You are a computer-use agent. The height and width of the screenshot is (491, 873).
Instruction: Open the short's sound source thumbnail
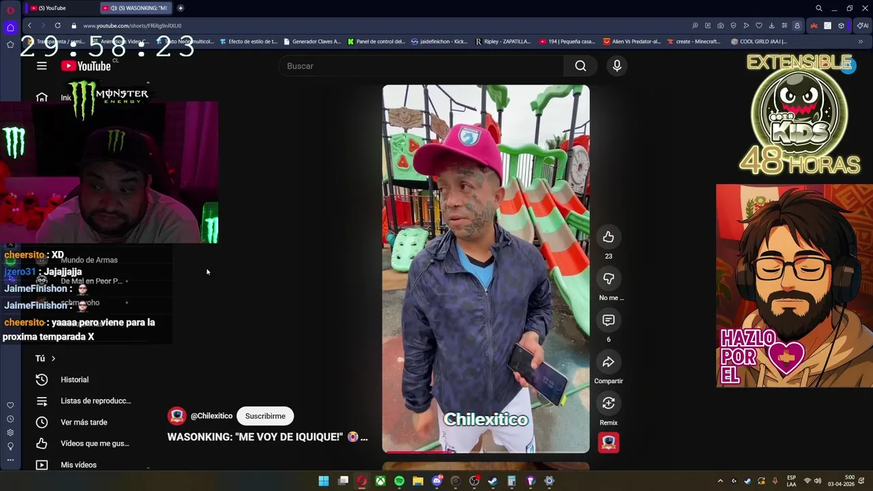click(608, 443)
